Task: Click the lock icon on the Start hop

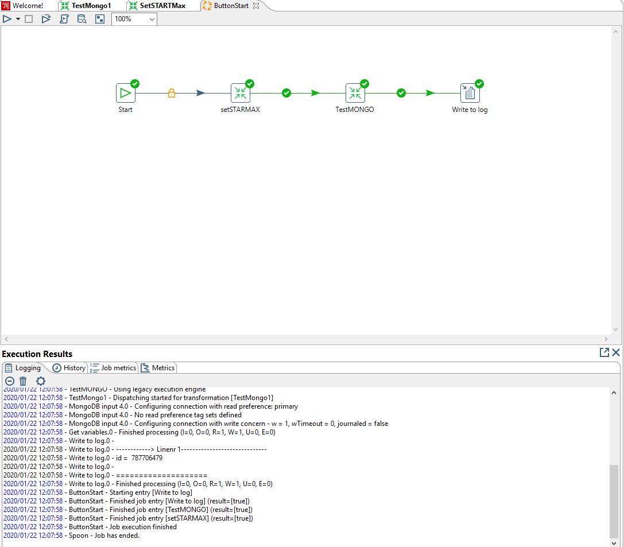Action: 172,92
